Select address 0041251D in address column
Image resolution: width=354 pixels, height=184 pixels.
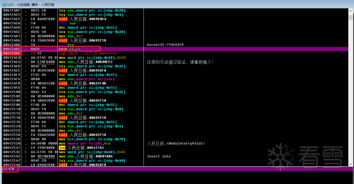12,122
